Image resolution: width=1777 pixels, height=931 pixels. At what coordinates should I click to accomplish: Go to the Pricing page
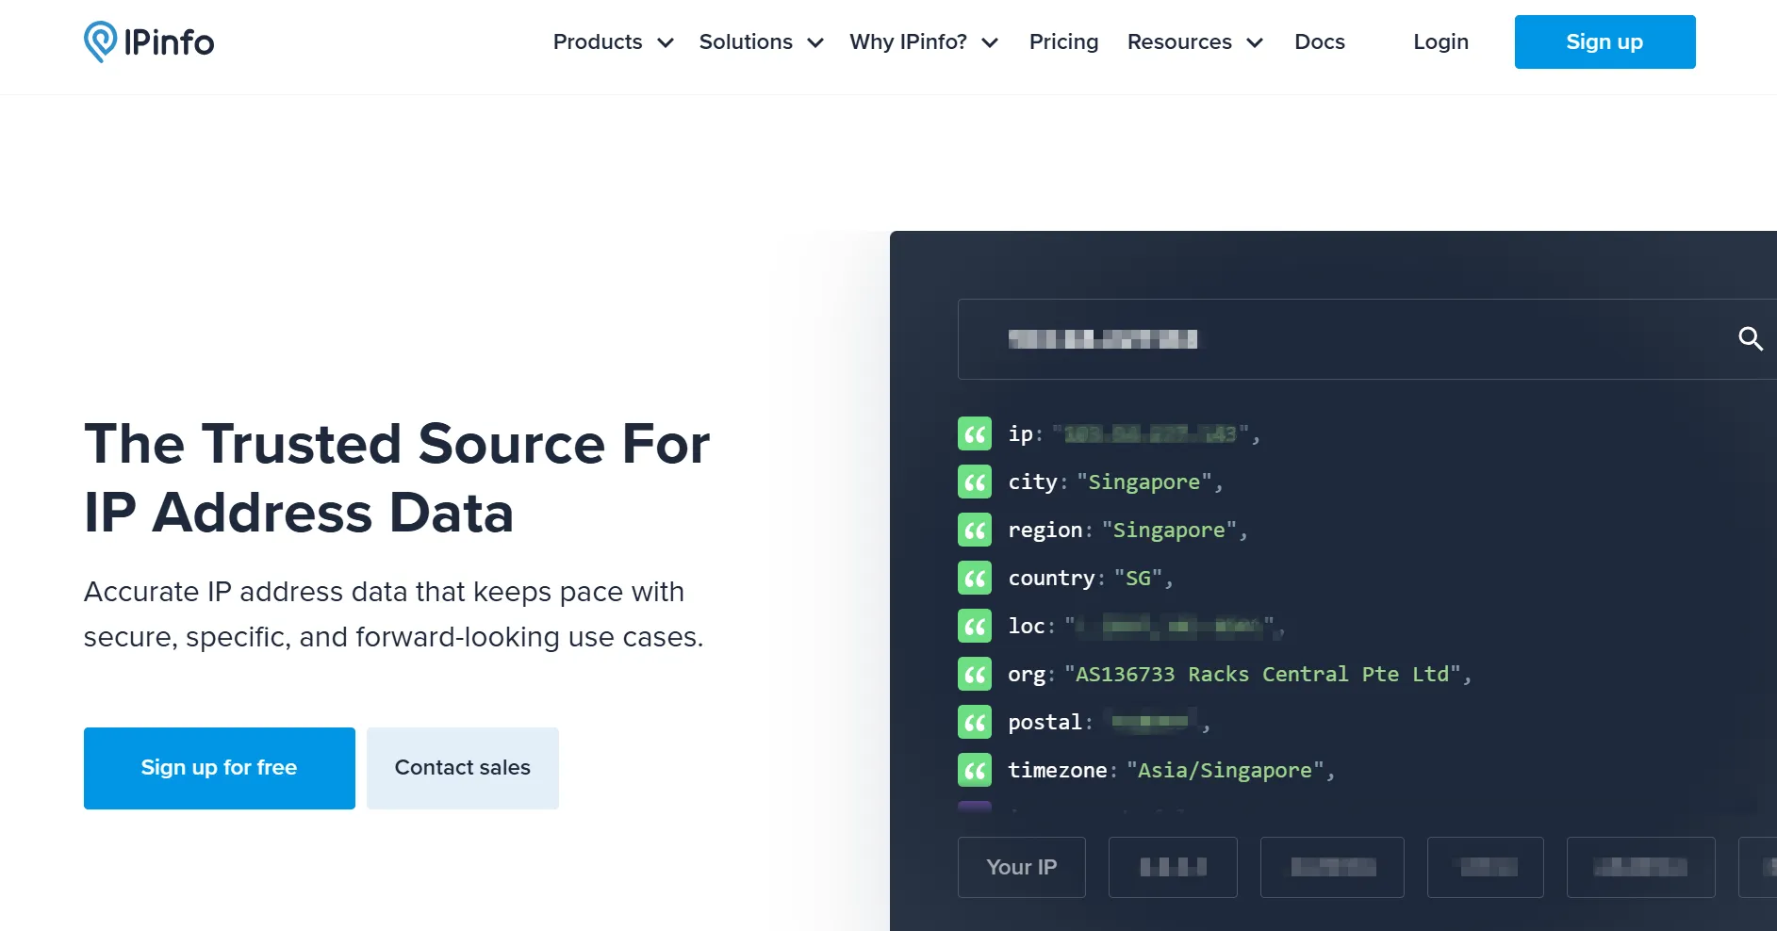pos(1063,42)
